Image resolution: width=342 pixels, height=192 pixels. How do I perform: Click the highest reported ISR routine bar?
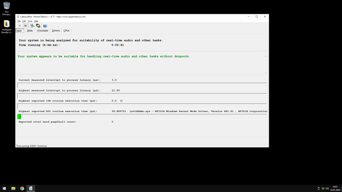tap(142, 106)
